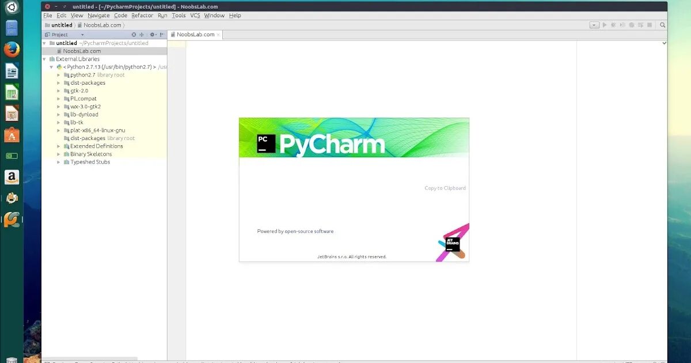Screen dimensions: 691x363
Task: Click the Stop square toolbar icon
Action: pos(650,25)
